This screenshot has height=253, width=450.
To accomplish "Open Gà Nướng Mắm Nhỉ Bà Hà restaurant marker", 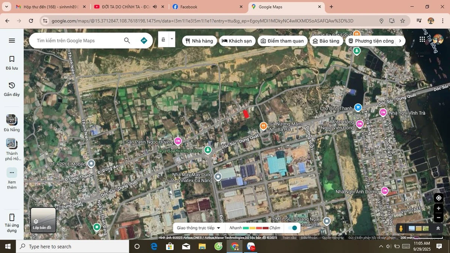I will 264,126.
